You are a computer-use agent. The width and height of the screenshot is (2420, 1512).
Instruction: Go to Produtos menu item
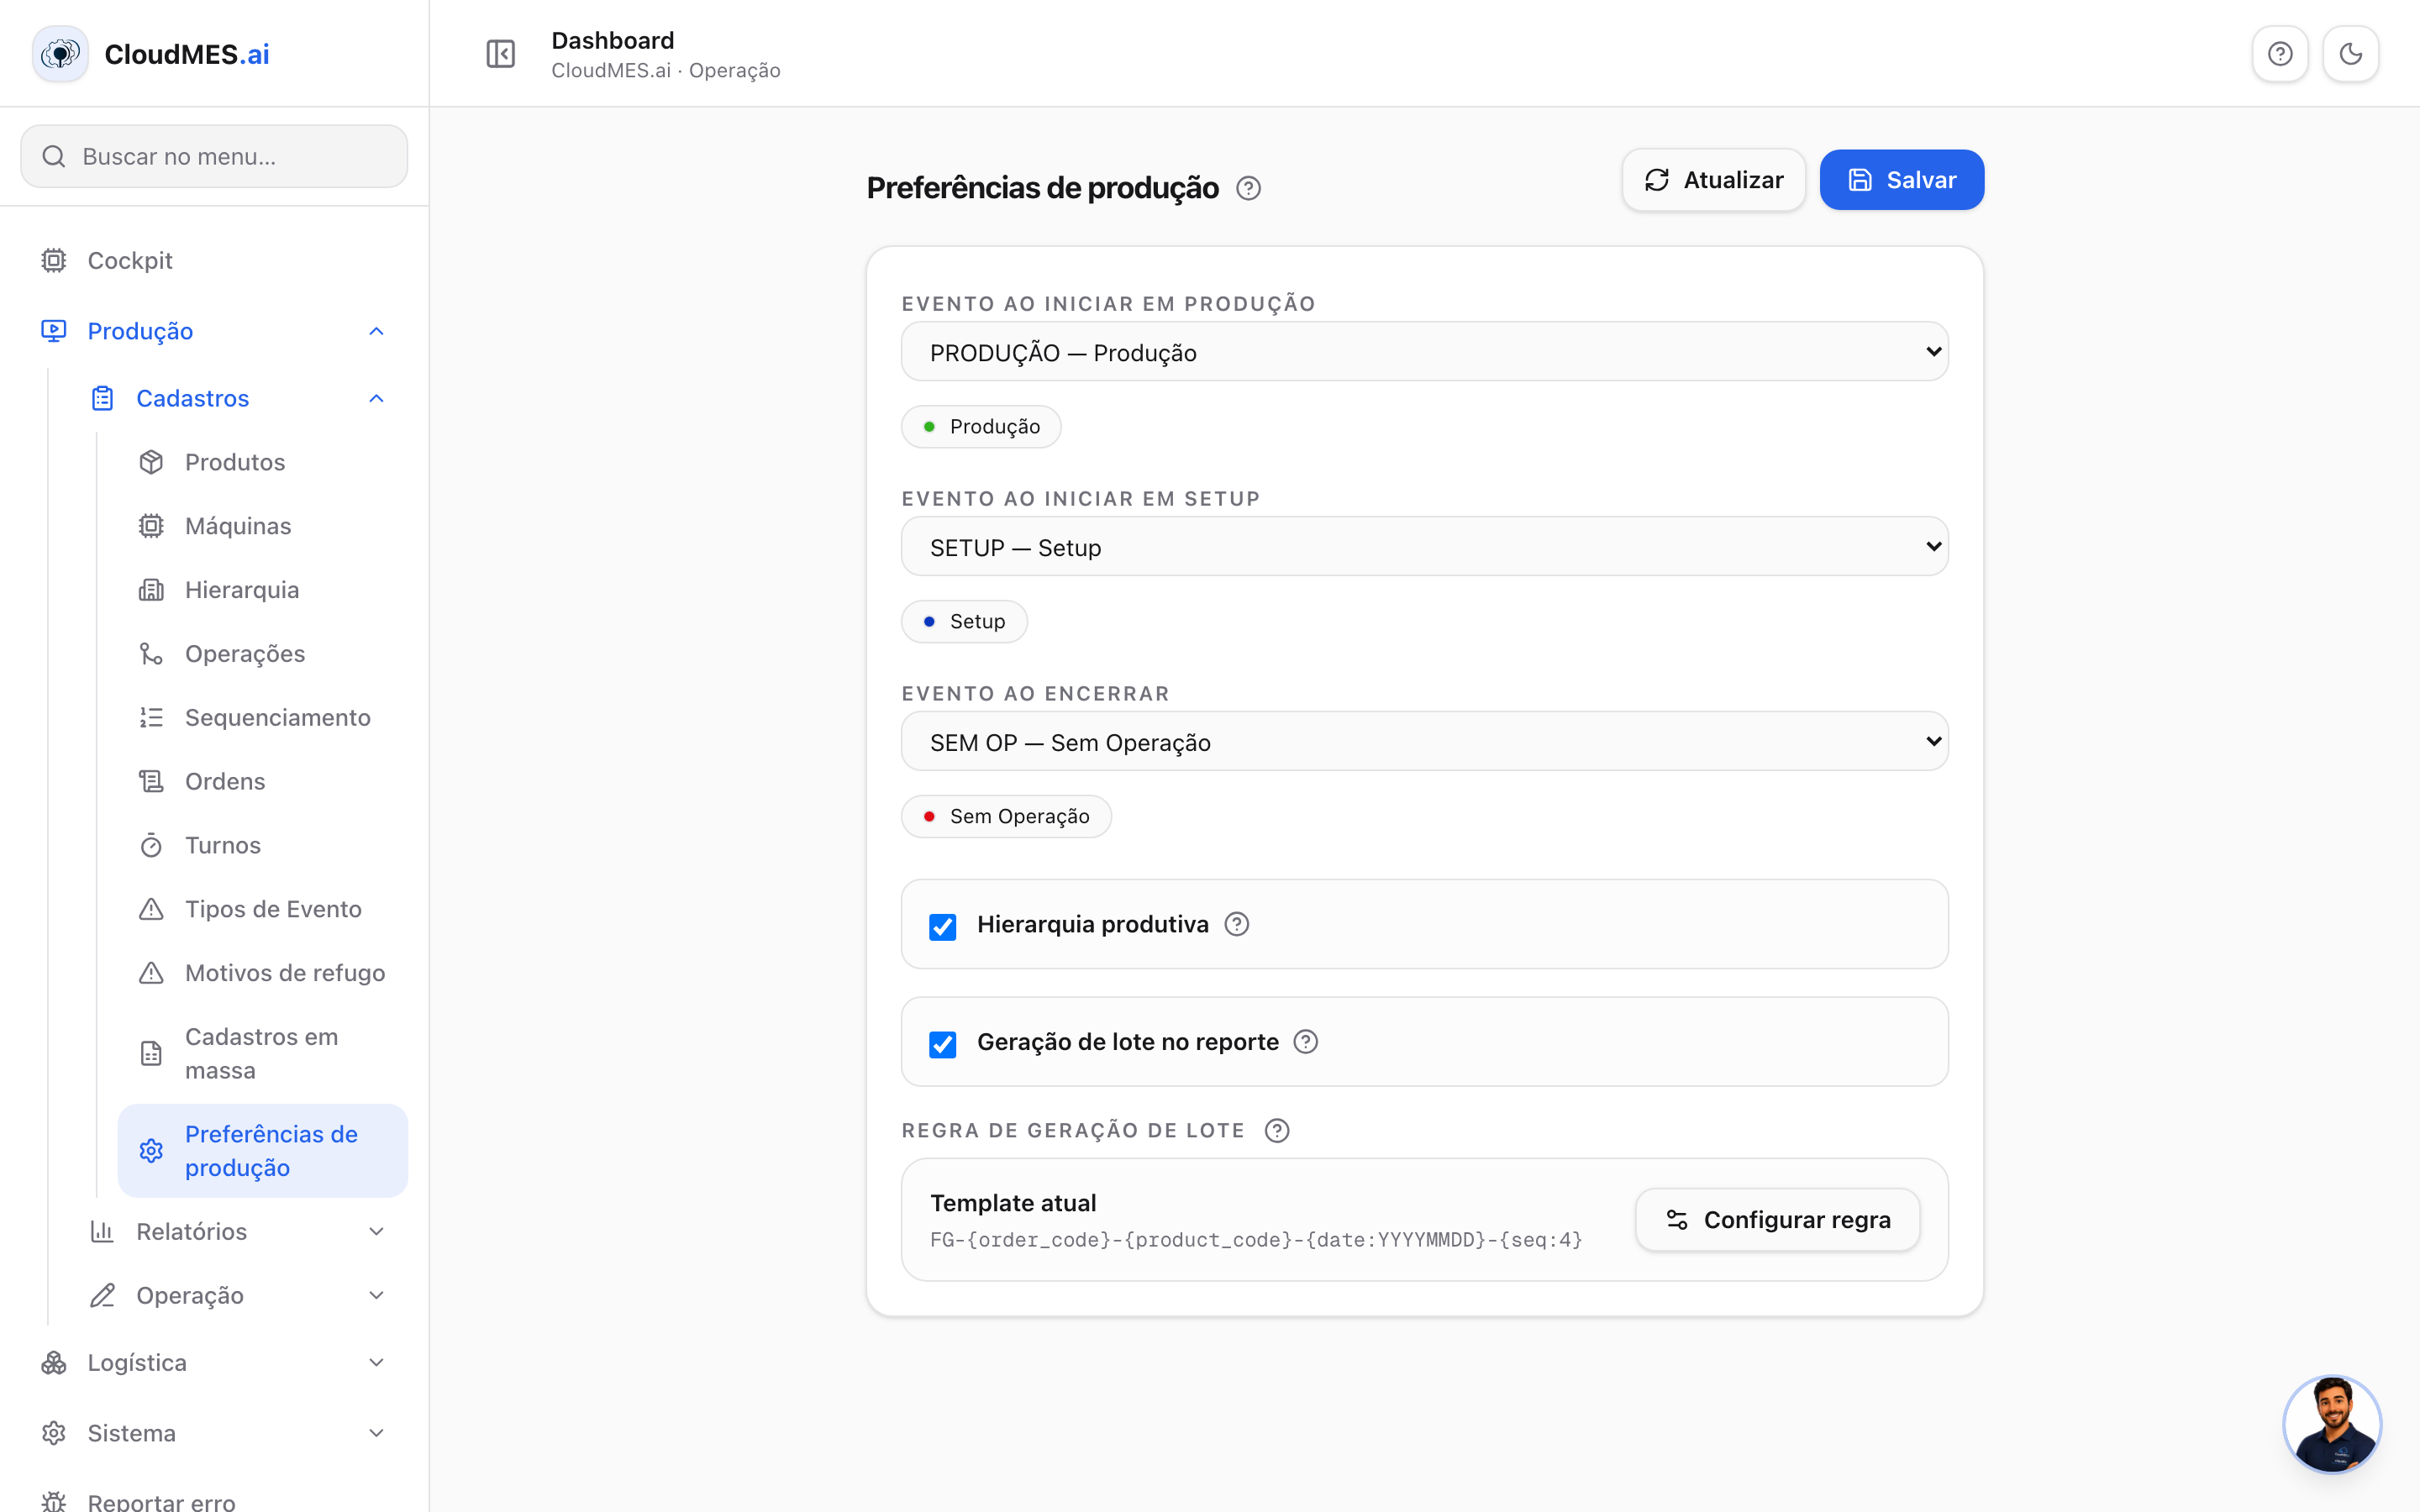tap(262, 462)
